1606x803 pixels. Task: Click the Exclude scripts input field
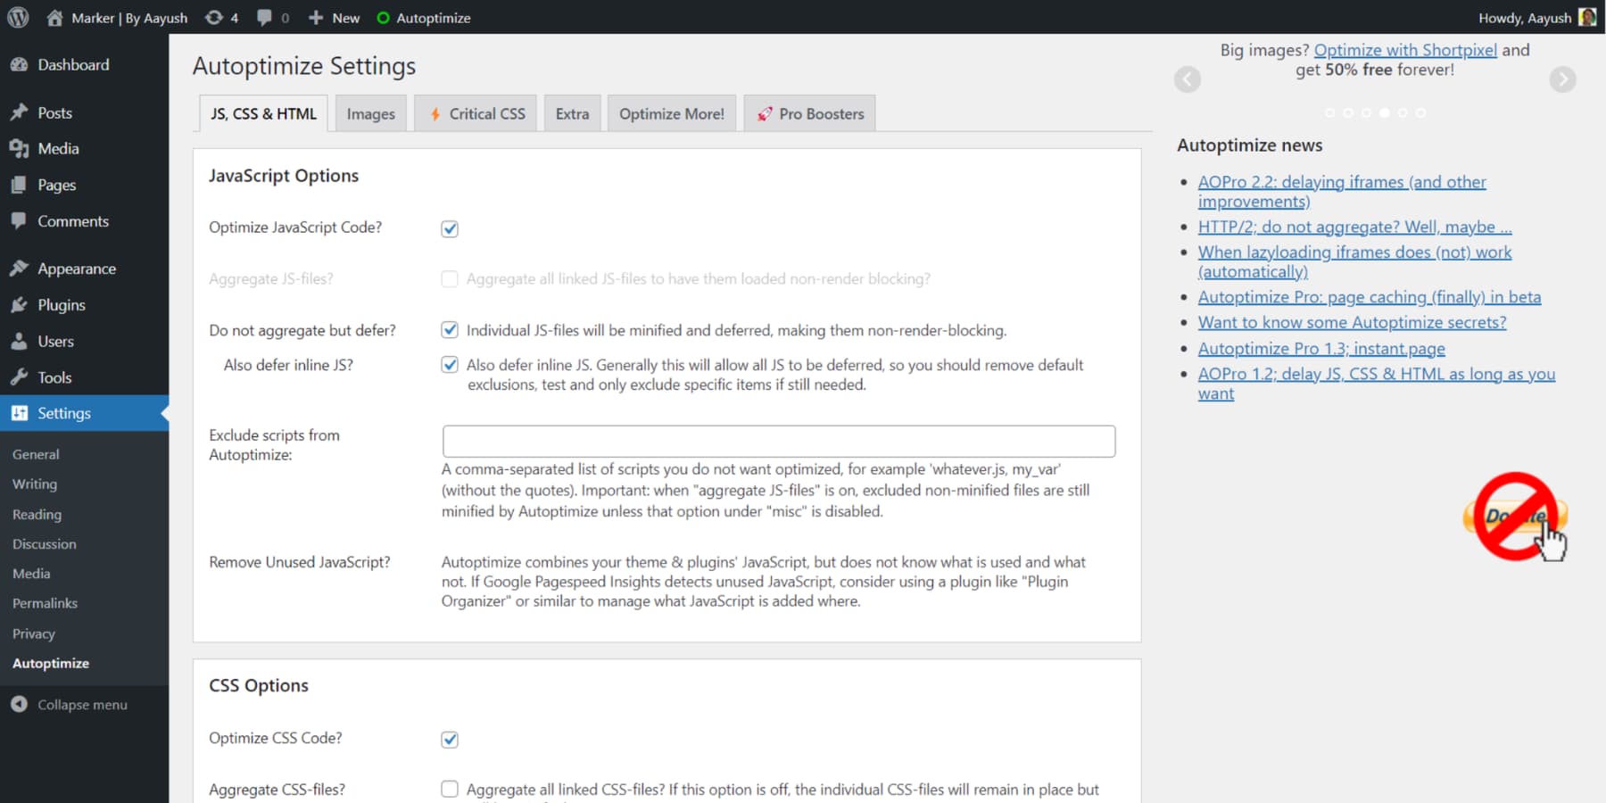pyautogui.click(x=778, y=440)
